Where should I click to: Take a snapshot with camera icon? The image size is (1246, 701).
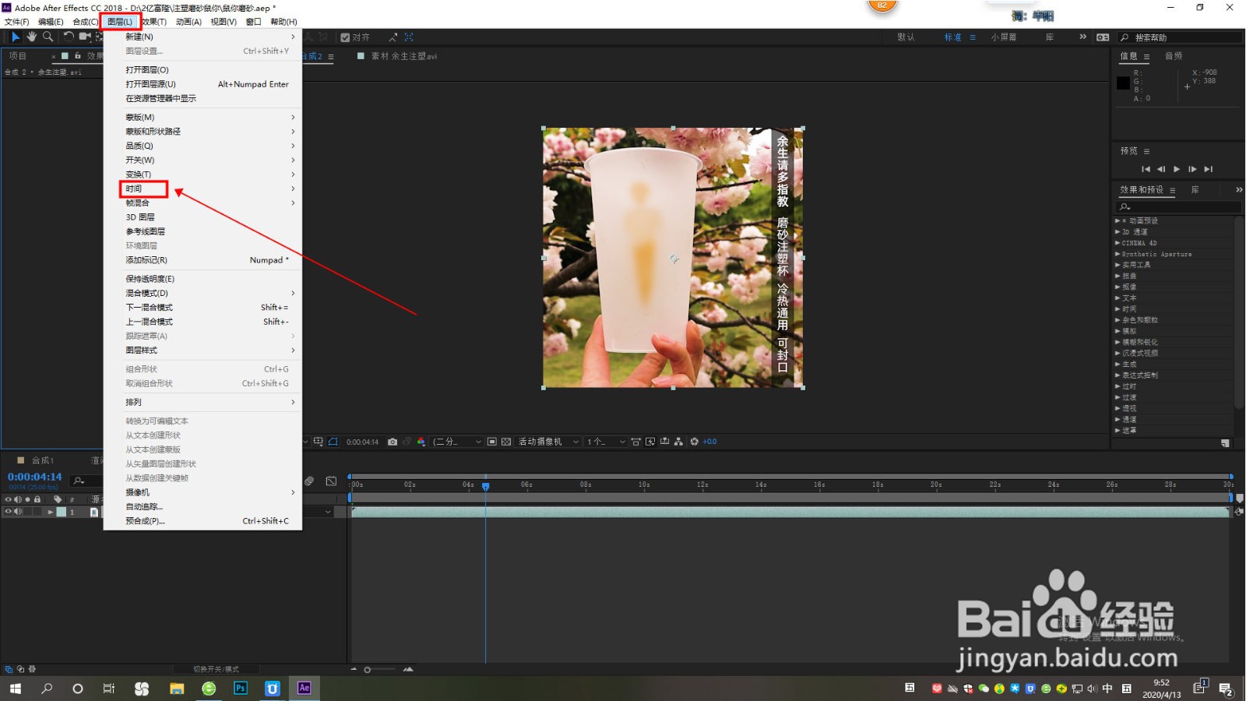392,442
